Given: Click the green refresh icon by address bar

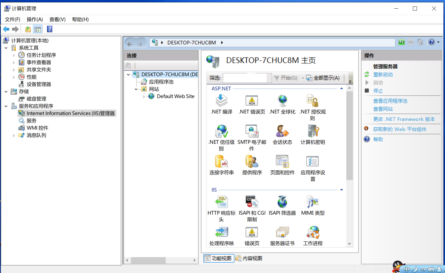Looking at the screenshot, I should [x=401, y=42].
